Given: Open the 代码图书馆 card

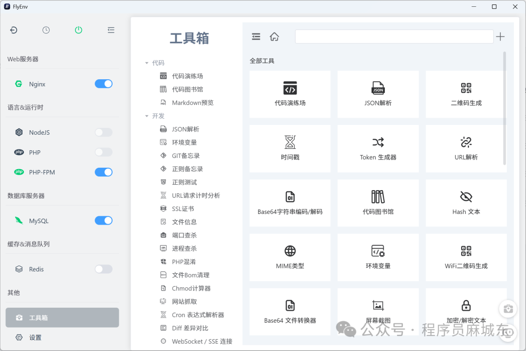Looking at the screenshot, I should pyautogui.click(x=378, y=203).
